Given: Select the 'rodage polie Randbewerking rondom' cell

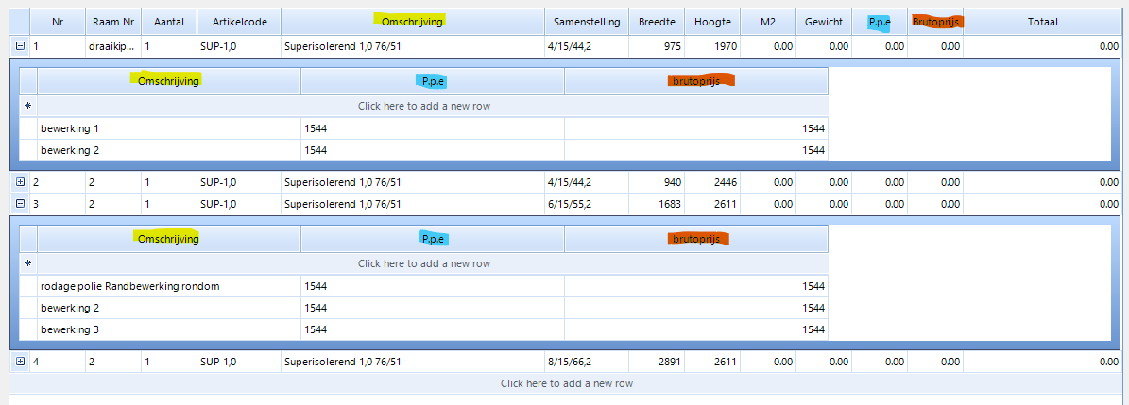Looking at the screenshot, I should (x=169, y=286).
